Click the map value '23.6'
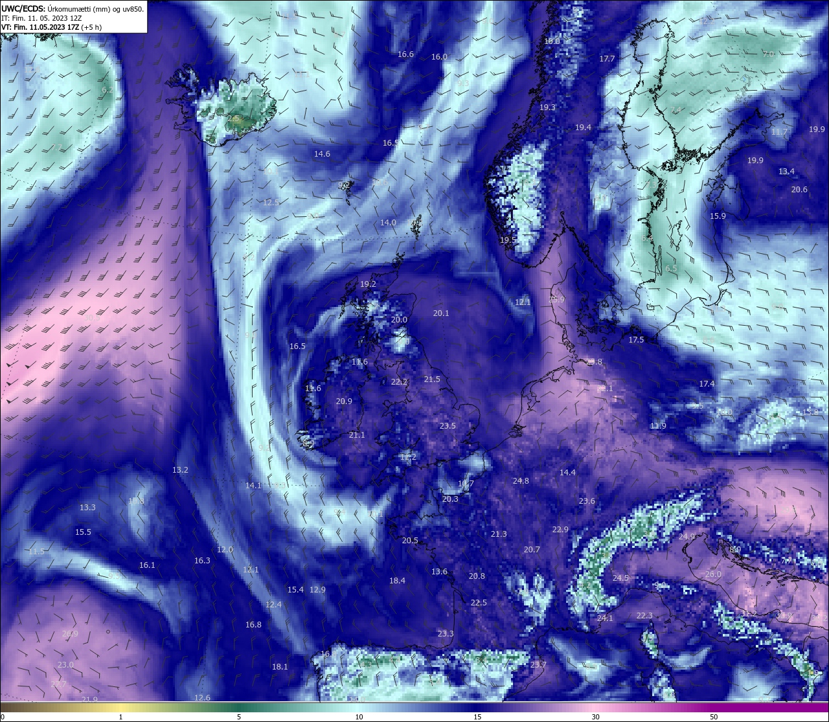The image size is (829, 722). (x=587, y=501)
